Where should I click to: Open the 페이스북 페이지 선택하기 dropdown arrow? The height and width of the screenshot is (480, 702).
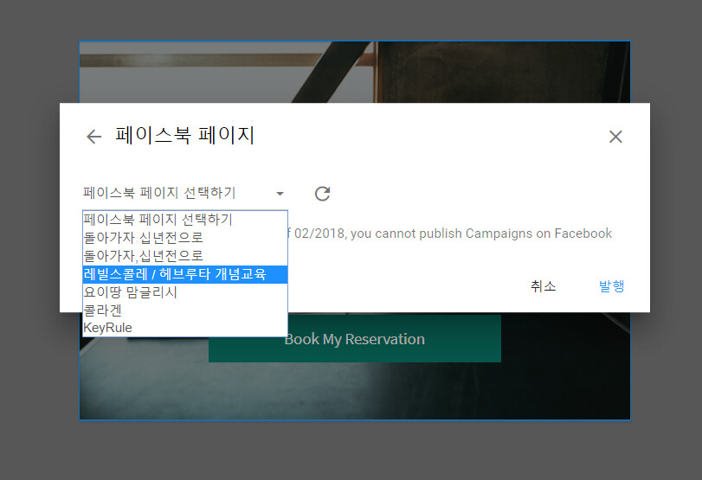(x=280, y=194)
